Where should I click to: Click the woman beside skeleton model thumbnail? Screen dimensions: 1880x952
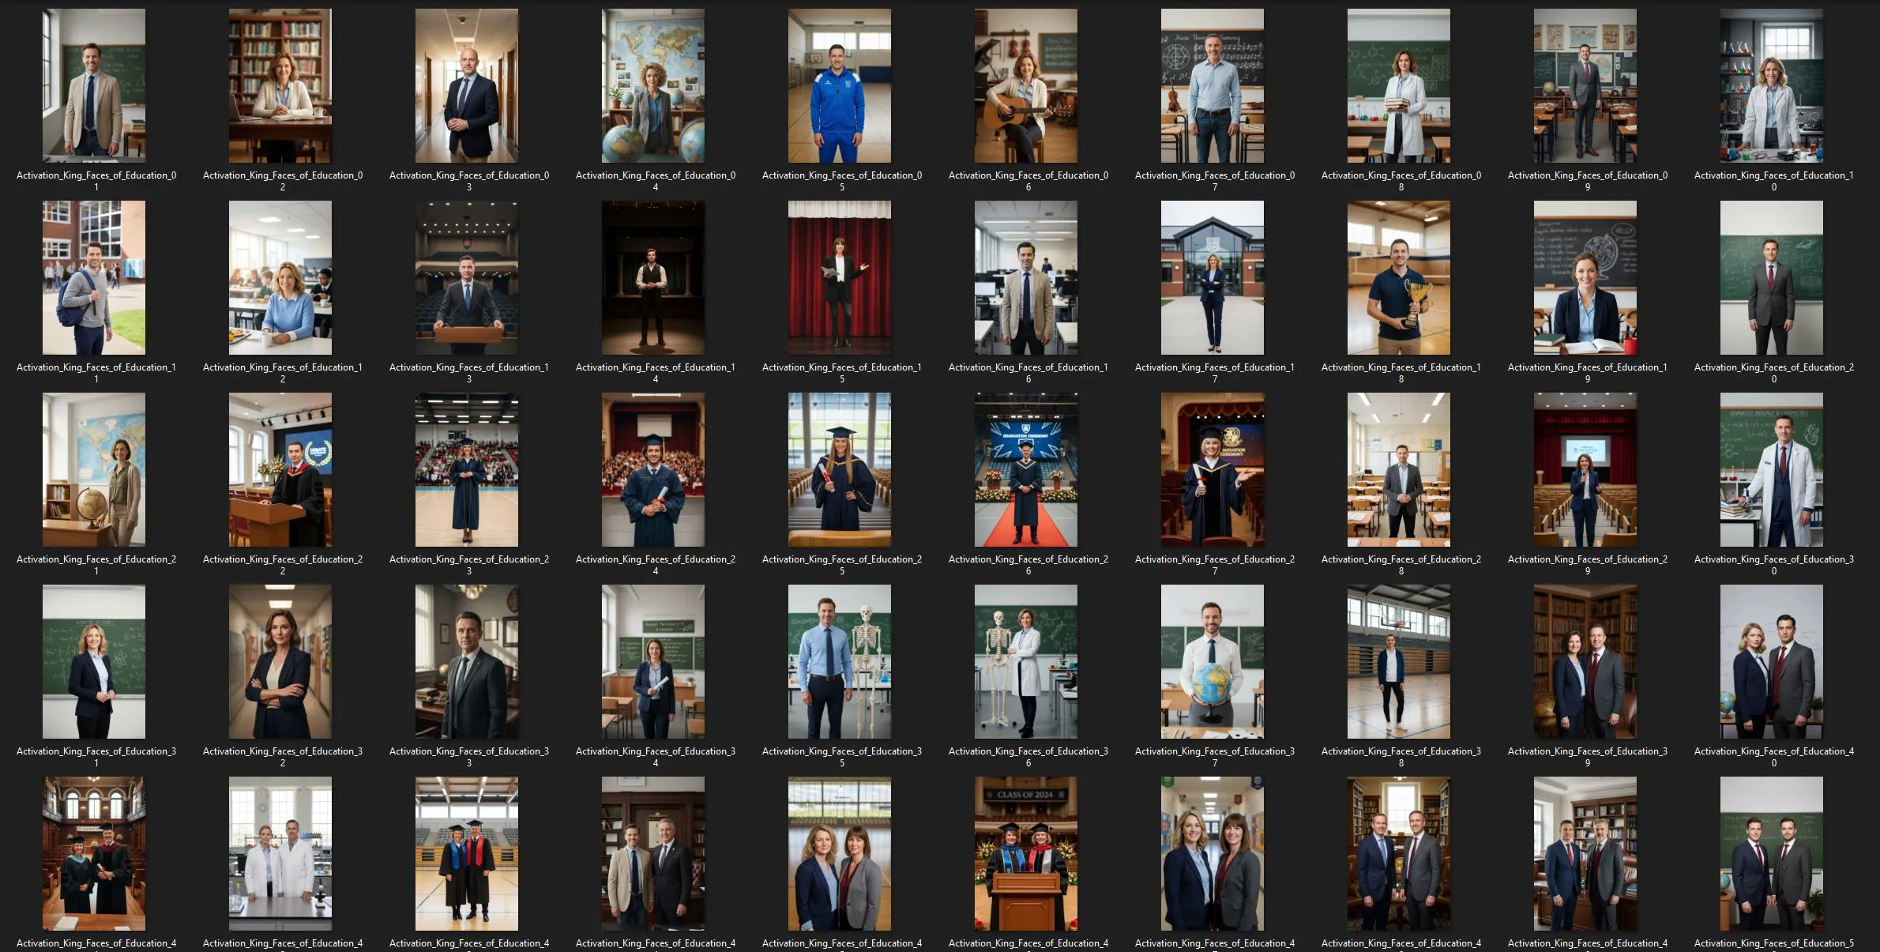pyautogui.click(x=1025, y=661)
